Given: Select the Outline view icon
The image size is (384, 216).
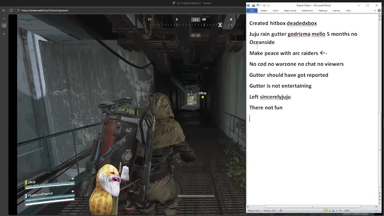Looking at the screenshot, I should coord(337,211).
